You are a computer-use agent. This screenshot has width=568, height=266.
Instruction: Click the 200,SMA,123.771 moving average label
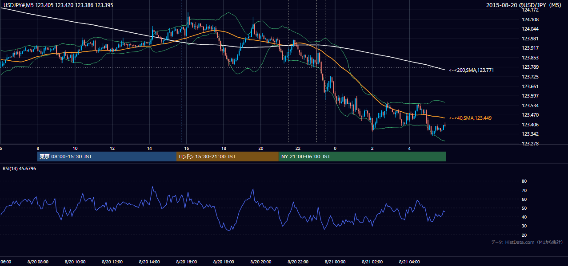coord(471,70)
